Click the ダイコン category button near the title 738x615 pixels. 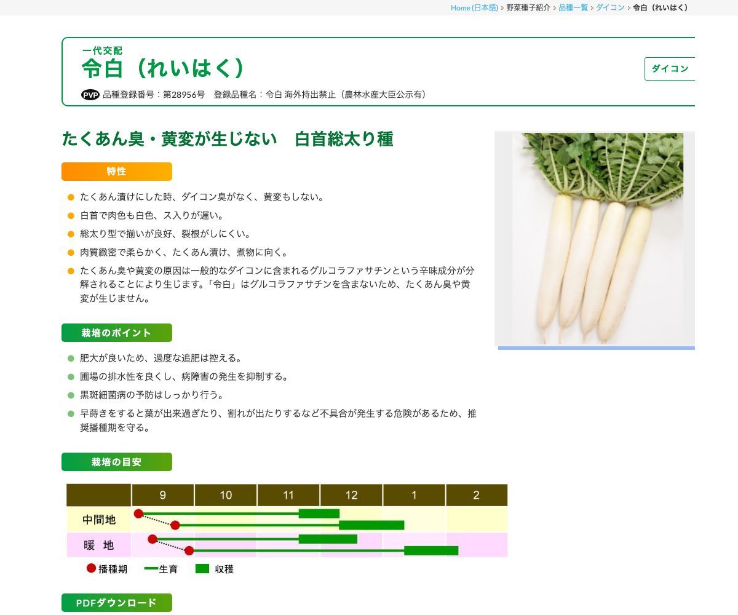[670, 69]
